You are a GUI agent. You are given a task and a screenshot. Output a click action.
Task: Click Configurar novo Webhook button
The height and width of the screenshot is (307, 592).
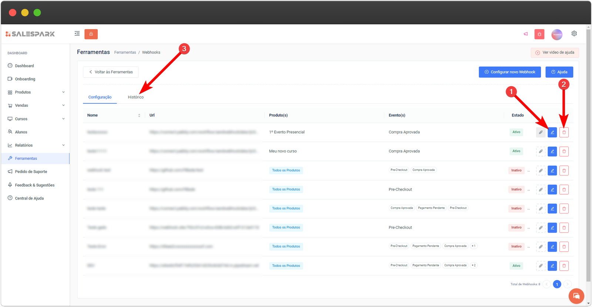coord(509,72)
